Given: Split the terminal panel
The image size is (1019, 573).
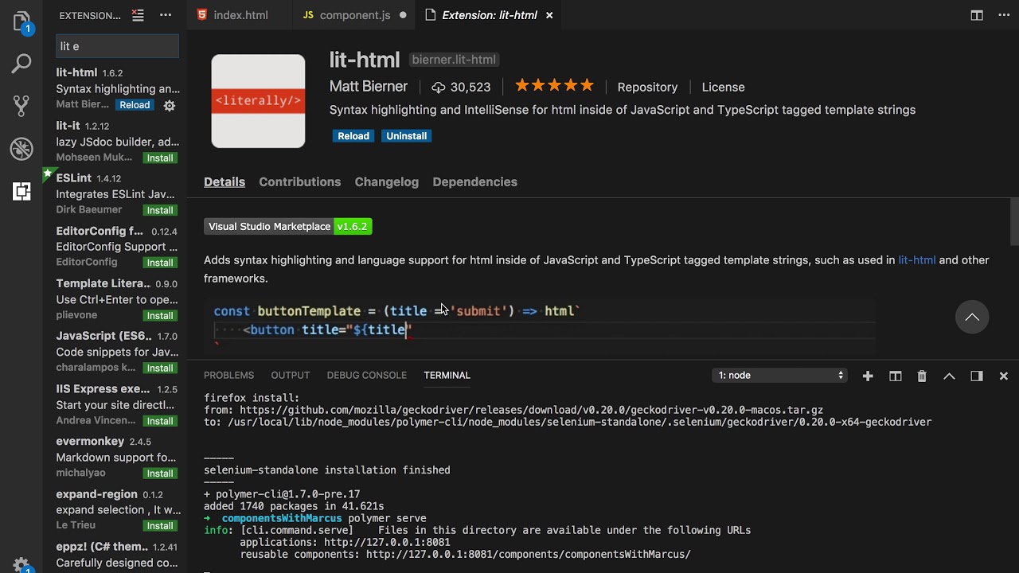Looking at the screenshot, I should pyautogui.click(x=896, y=376).
